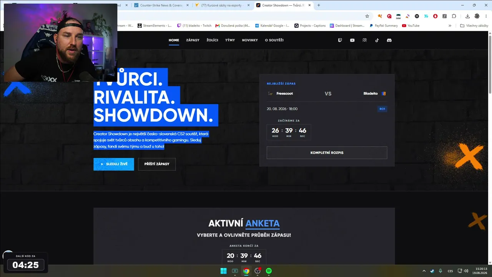Click the match date 20. 08. 2026 · 18:00
This screenshot has height=277, width=492.
point(282,109)
